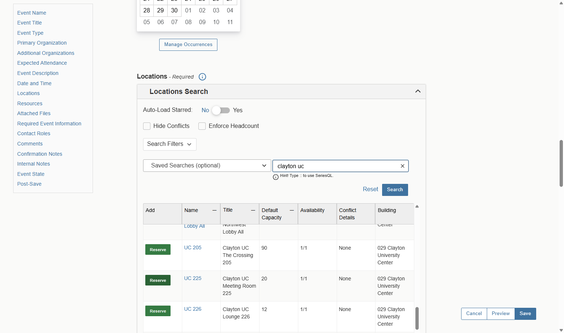Viewport: 564px width, 333px height.
Task: Jump to Date and Time section
Action: pyautogui.click(x=34, y=83)
